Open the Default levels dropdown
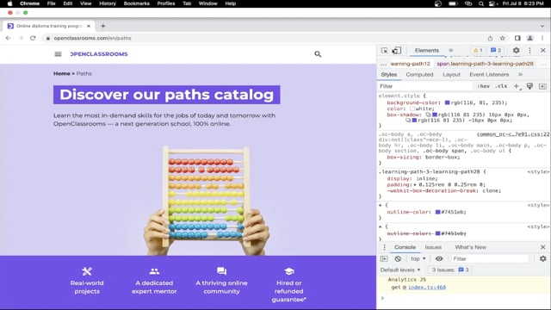Viewport: 551px width, 310px height. 400,270
